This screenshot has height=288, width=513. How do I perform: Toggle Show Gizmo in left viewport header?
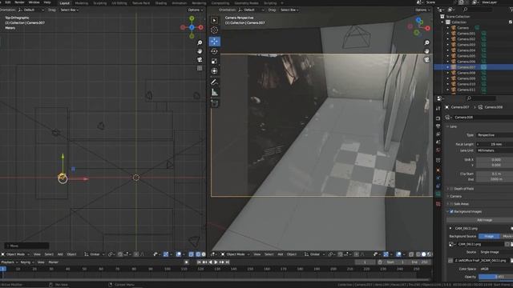click(166, 254)
